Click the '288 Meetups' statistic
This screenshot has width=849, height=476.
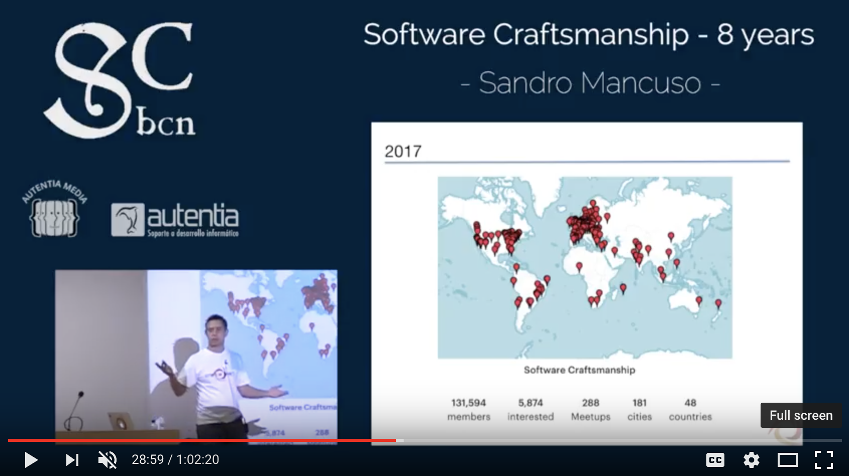(590, 410)
